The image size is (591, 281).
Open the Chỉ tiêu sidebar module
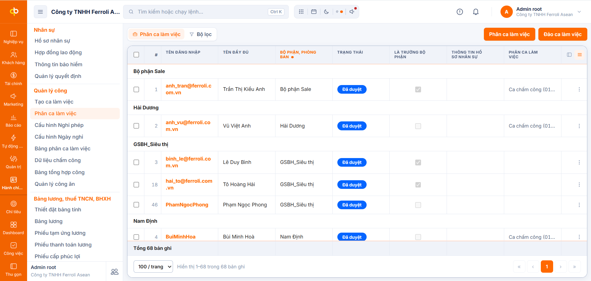[x=14, y=207]
